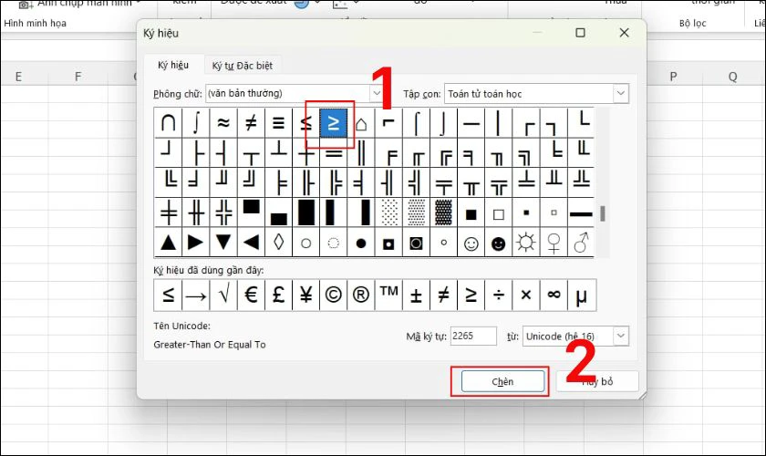Image resolution: width=766 pixels, height=456 pixels.
Task: Choose the downward triangle ▼ symbol
Action: [x=223, y=242]
